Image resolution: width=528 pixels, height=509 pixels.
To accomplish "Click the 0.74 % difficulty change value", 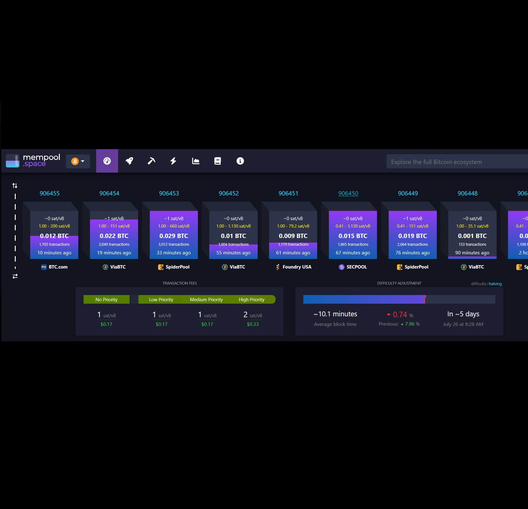I will click(x=400, y=314).
